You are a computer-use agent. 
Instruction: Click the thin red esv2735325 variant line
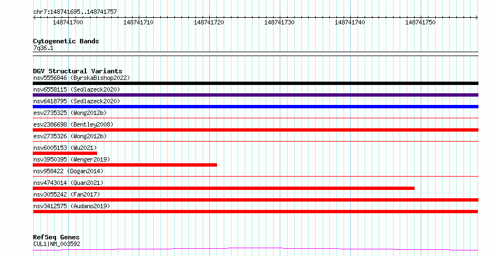click(x=255, y=118)
